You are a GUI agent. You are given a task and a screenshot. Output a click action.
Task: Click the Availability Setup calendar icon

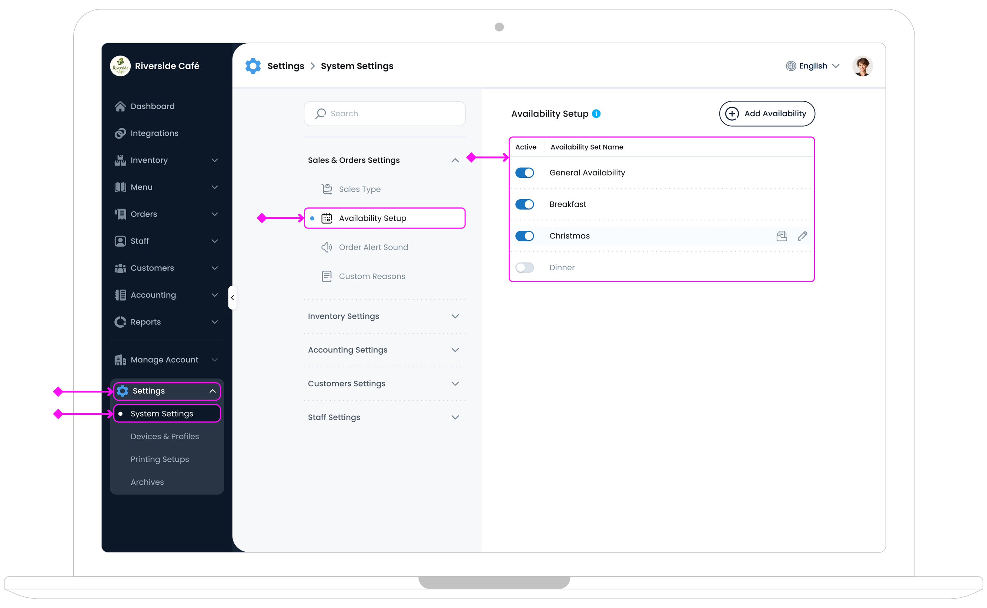[327, 218]
